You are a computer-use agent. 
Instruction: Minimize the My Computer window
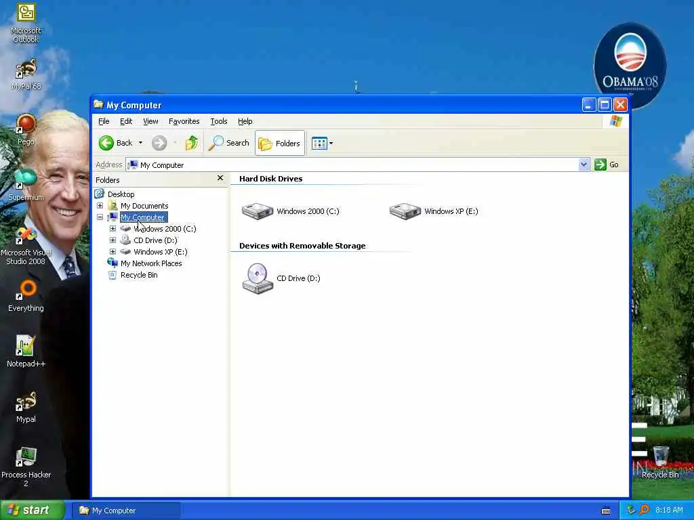pos(589,105)
